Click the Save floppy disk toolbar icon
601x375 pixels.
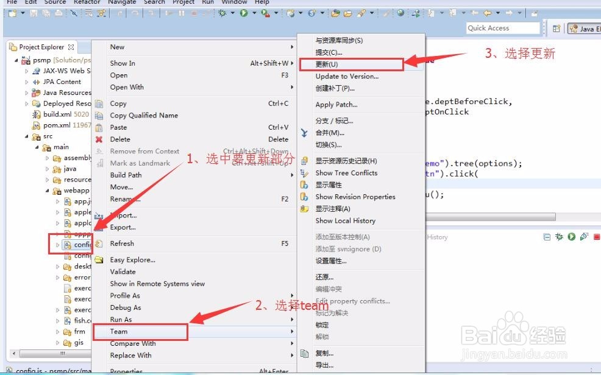(34, 13)
